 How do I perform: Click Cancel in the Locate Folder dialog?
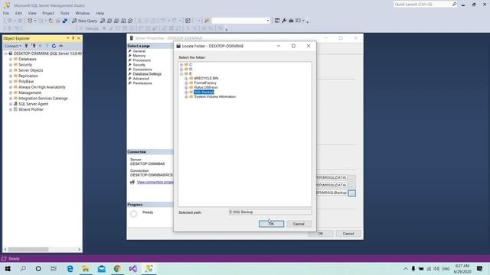pyautogui.click(x=299, y=224)
